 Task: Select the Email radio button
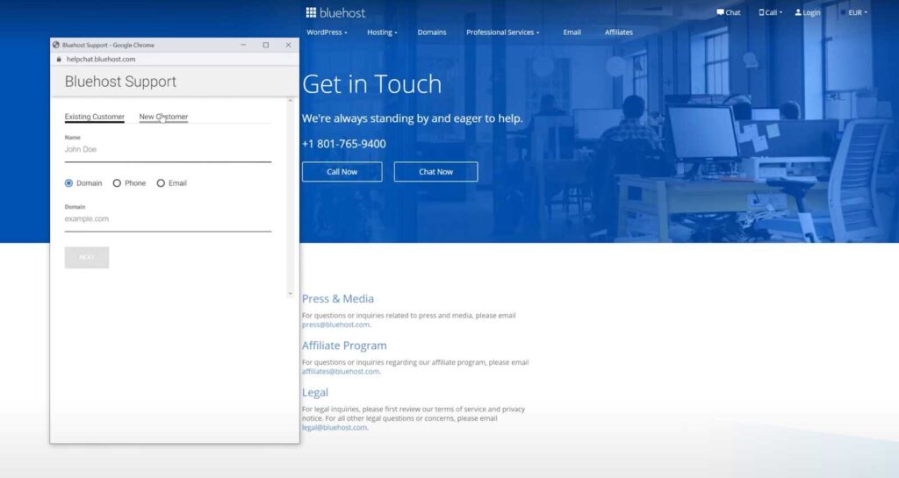[161, 183]
